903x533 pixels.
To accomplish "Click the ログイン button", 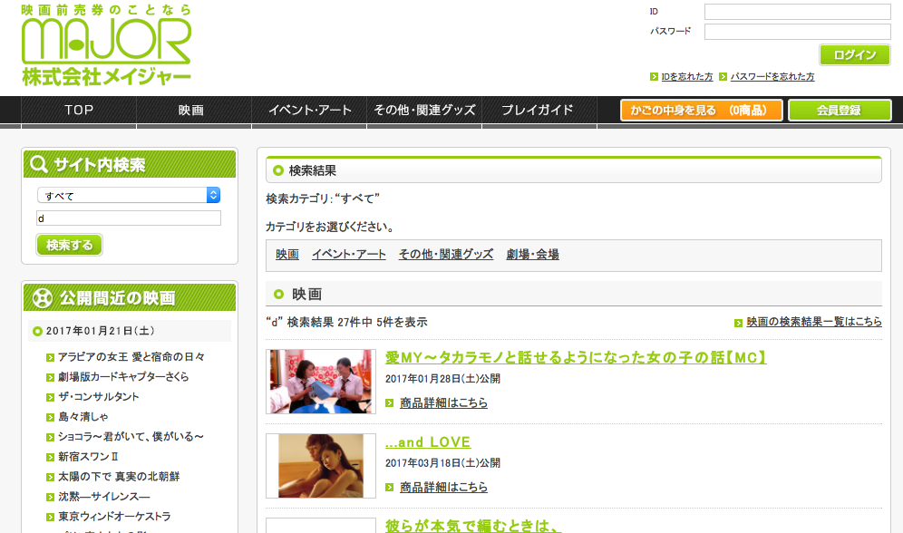I will point(855,54).
